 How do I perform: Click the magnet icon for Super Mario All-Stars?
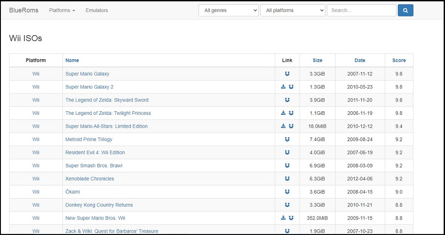pos(291,126)
